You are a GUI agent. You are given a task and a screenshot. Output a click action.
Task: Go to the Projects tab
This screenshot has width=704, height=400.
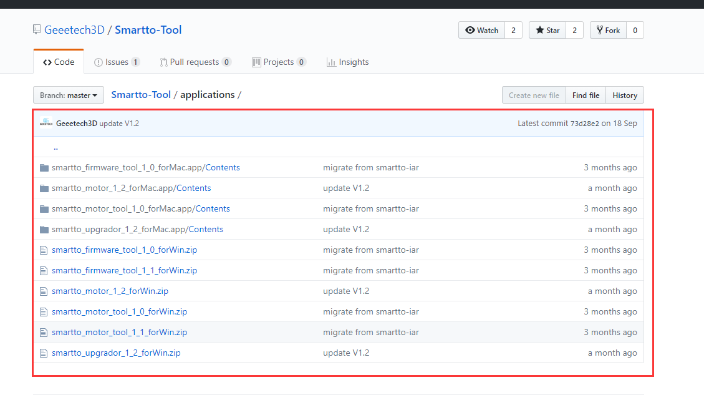coord(279,62)
